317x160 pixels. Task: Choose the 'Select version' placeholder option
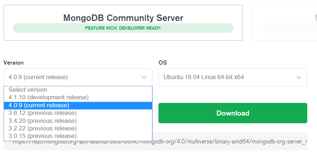(x=78, y=90)
